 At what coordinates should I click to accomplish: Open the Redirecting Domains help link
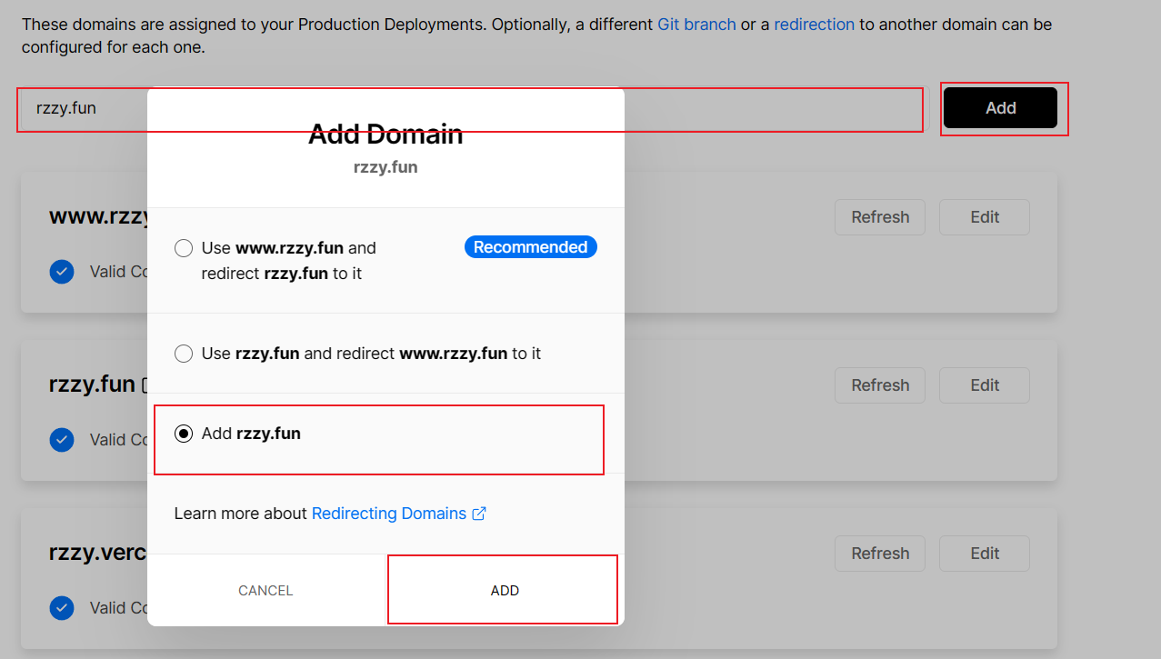coord(389,514)
